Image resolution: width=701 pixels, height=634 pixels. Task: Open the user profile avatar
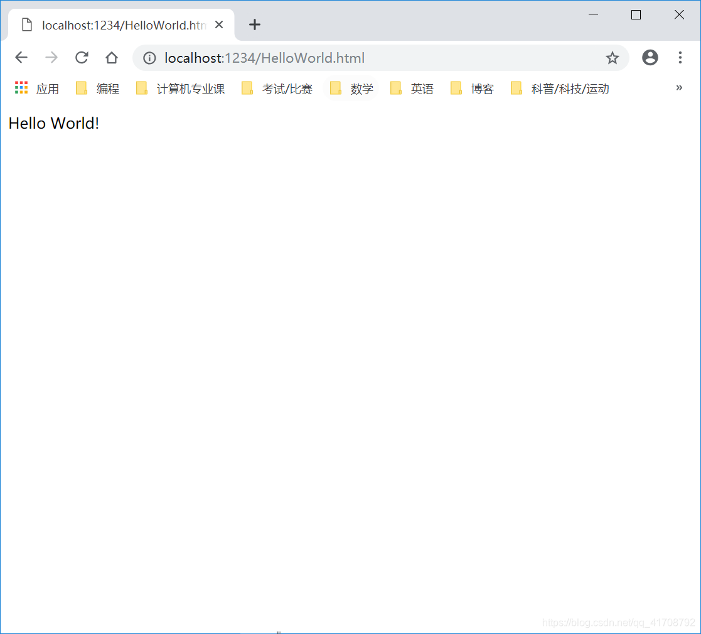coord(650,58)
